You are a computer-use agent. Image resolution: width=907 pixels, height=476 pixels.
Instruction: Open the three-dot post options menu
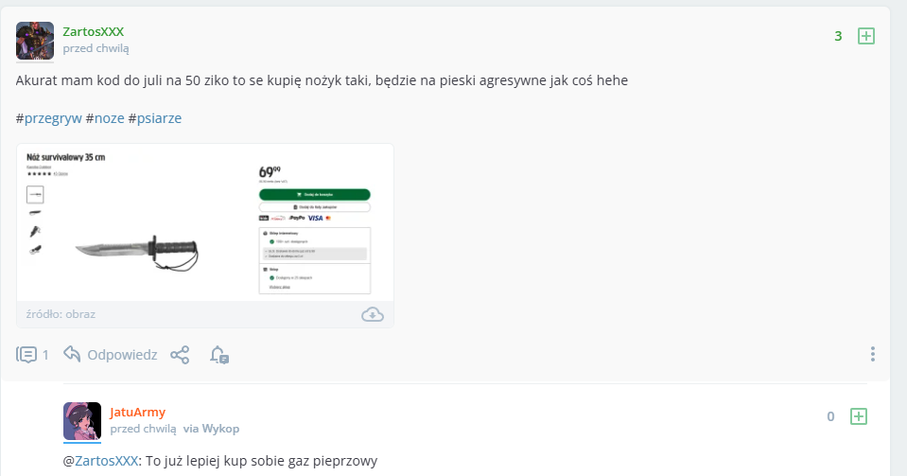(872, 354)
